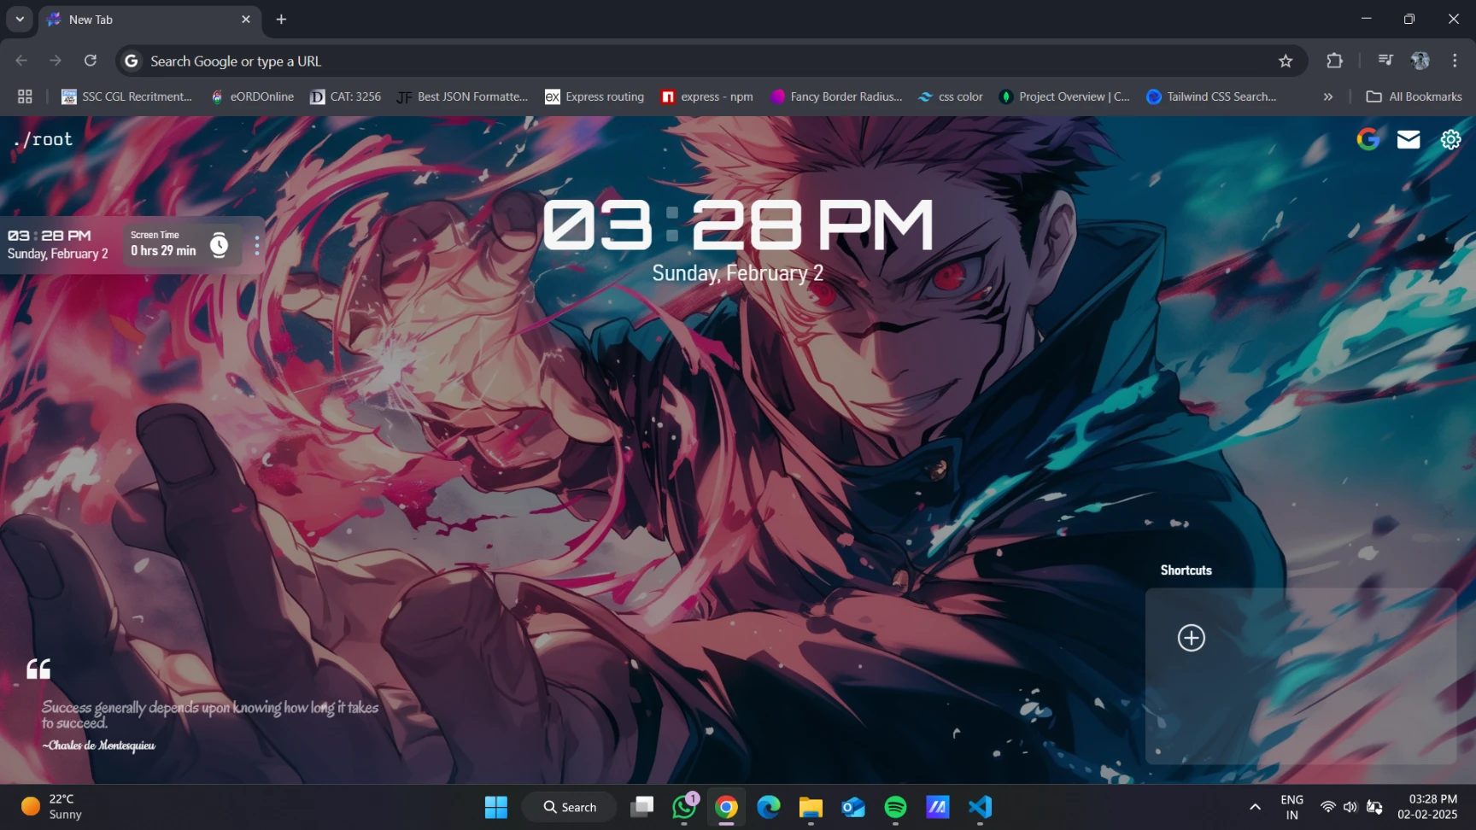Open Microsoft Edge from the taskbar
Viewport: 1476px width, 830px height.
[x=769, y=807]
